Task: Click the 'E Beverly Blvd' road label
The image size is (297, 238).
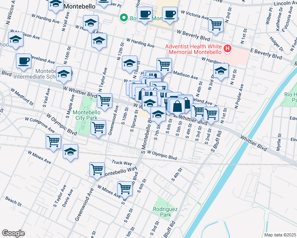Action: pos(266,54)
